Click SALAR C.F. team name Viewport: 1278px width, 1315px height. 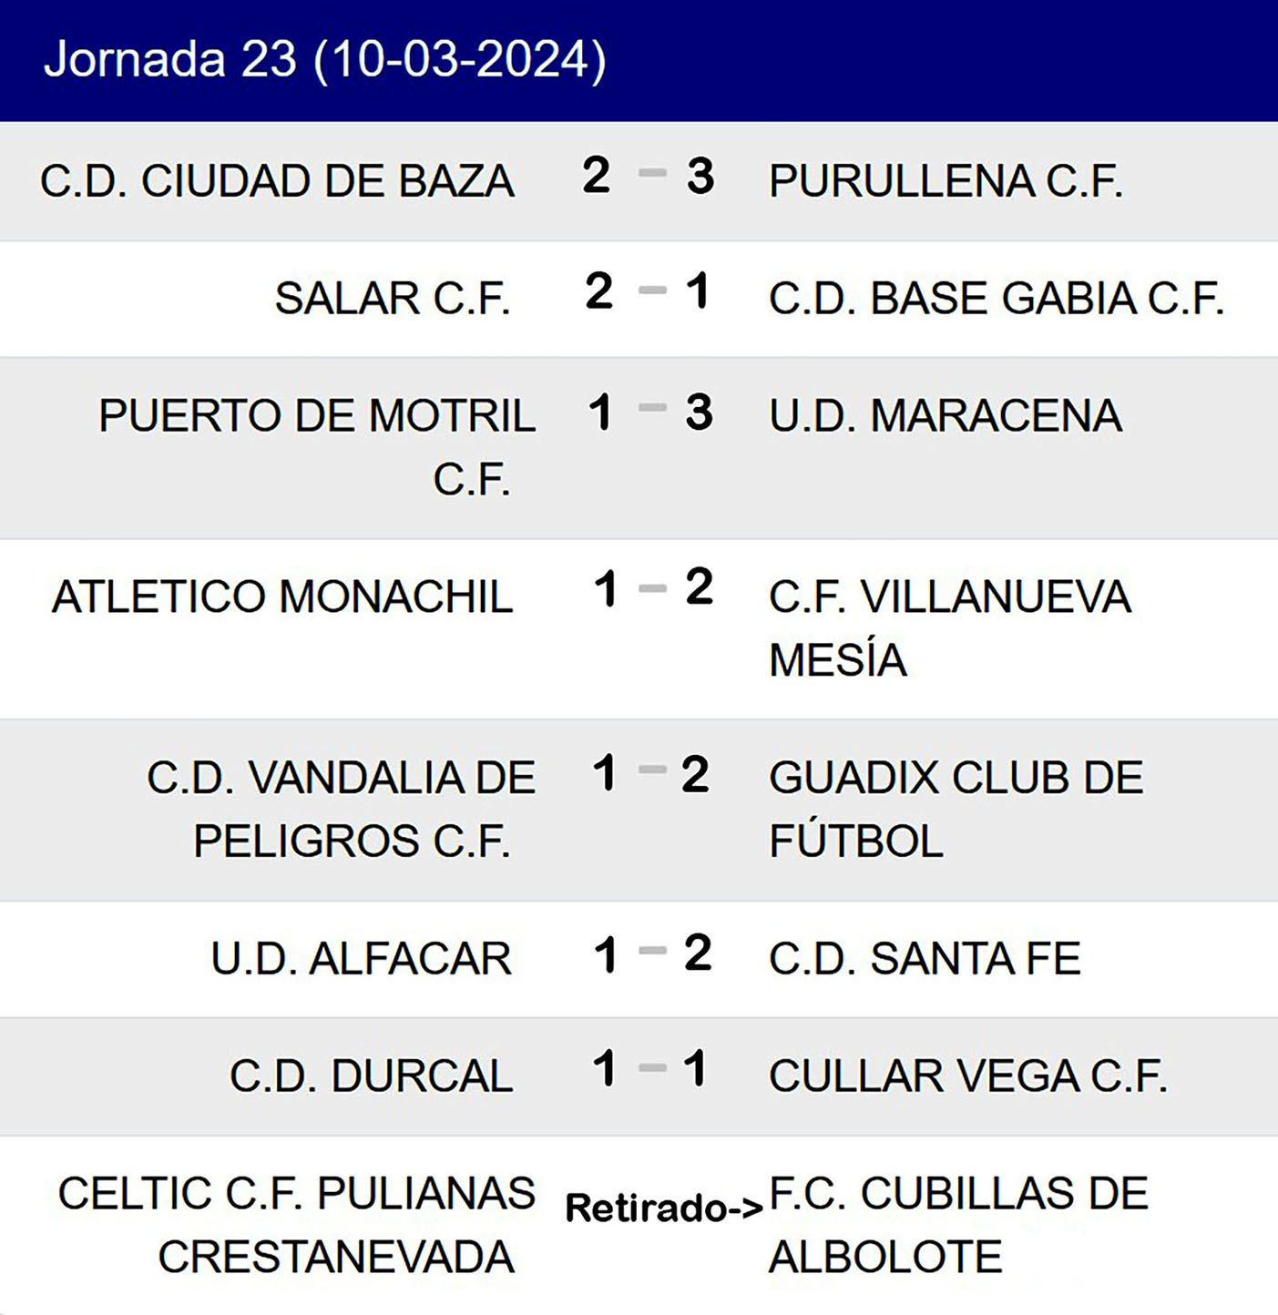pyautogui.click(x=393, y=299)
